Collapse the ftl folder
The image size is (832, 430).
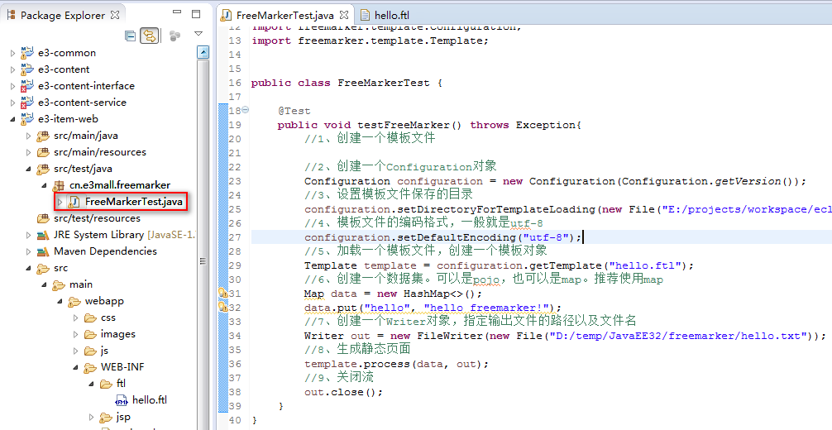coord(91,384)
